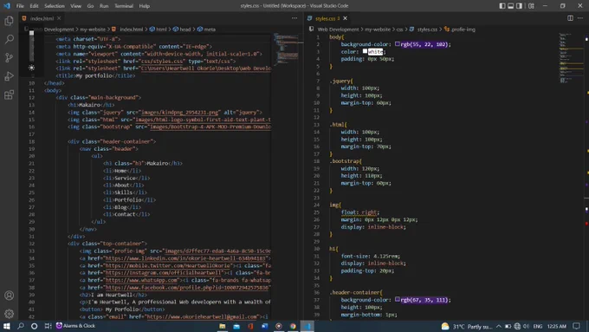Viewport: 589px width, 332px height.
Task: Switch to the index.html tab
Action: coord(42,18)
